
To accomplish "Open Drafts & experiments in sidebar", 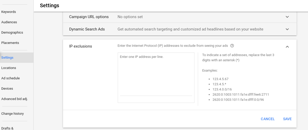I will [7, 128].
